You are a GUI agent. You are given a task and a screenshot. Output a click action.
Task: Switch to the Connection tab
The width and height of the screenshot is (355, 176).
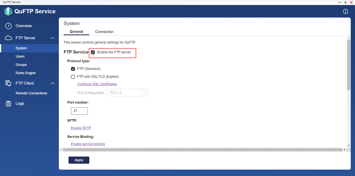pos(104,32)
